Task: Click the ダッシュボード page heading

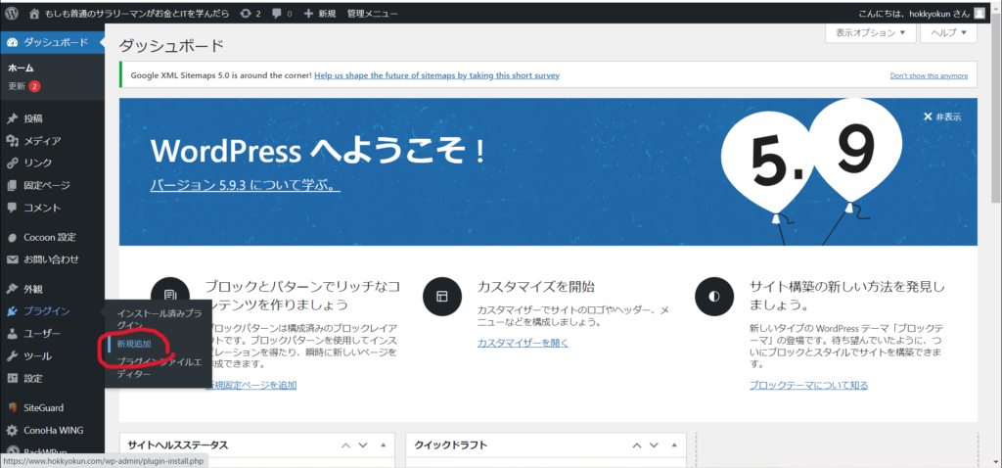Action: (x=171, y=46)
